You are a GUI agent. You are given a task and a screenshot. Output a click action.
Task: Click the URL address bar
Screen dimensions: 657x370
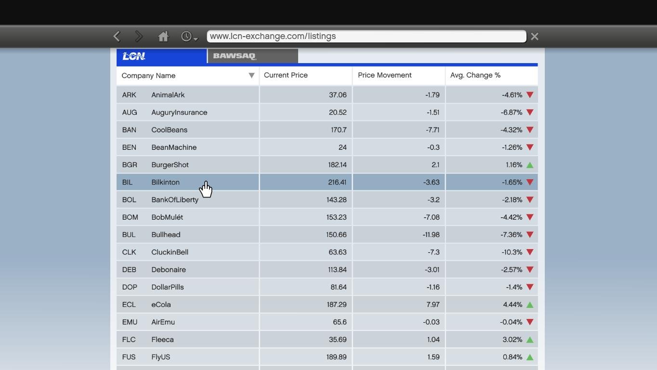(x=367, y=37)
